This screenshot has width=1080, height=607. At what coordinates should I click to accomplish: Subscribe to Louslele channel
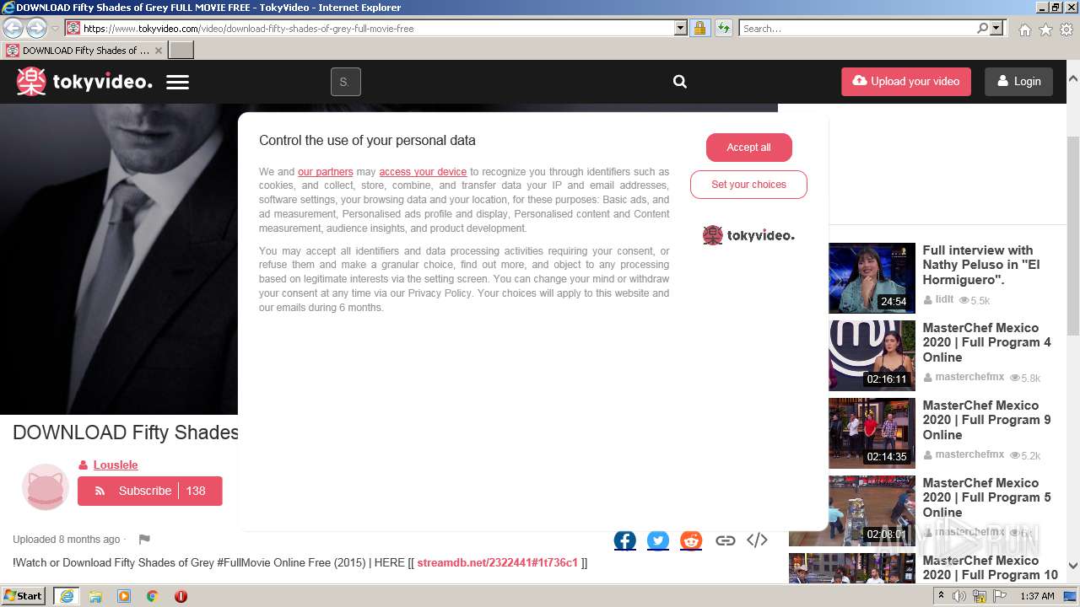coord(150,491)
